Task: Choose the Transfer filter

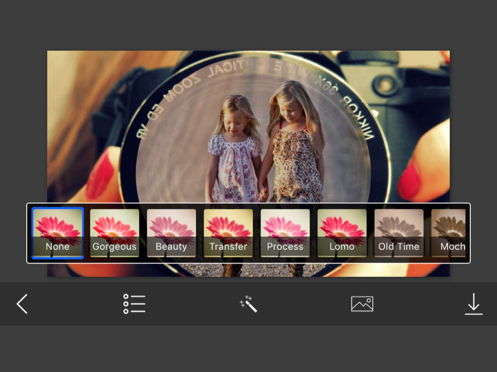Action: pos(228,233)
